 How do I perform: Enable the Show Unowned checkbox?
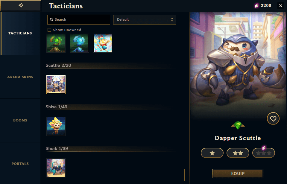tap(49, 30)
